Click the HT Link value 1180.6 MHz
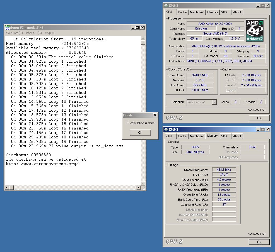The image size is (275, 252). (200, 90)
